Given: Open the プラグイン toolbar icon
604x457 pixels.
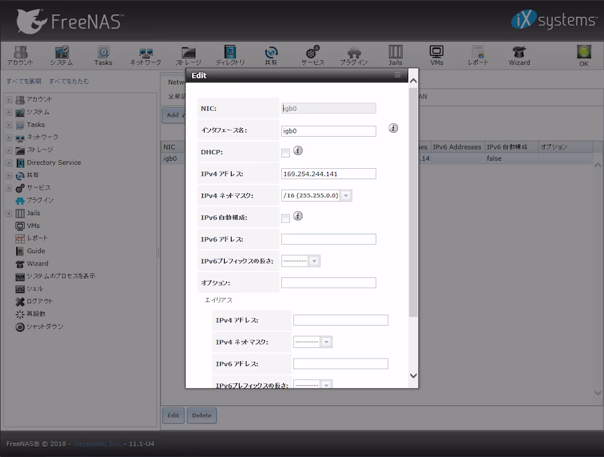Looking at the screenshot, I should (354, 56).
